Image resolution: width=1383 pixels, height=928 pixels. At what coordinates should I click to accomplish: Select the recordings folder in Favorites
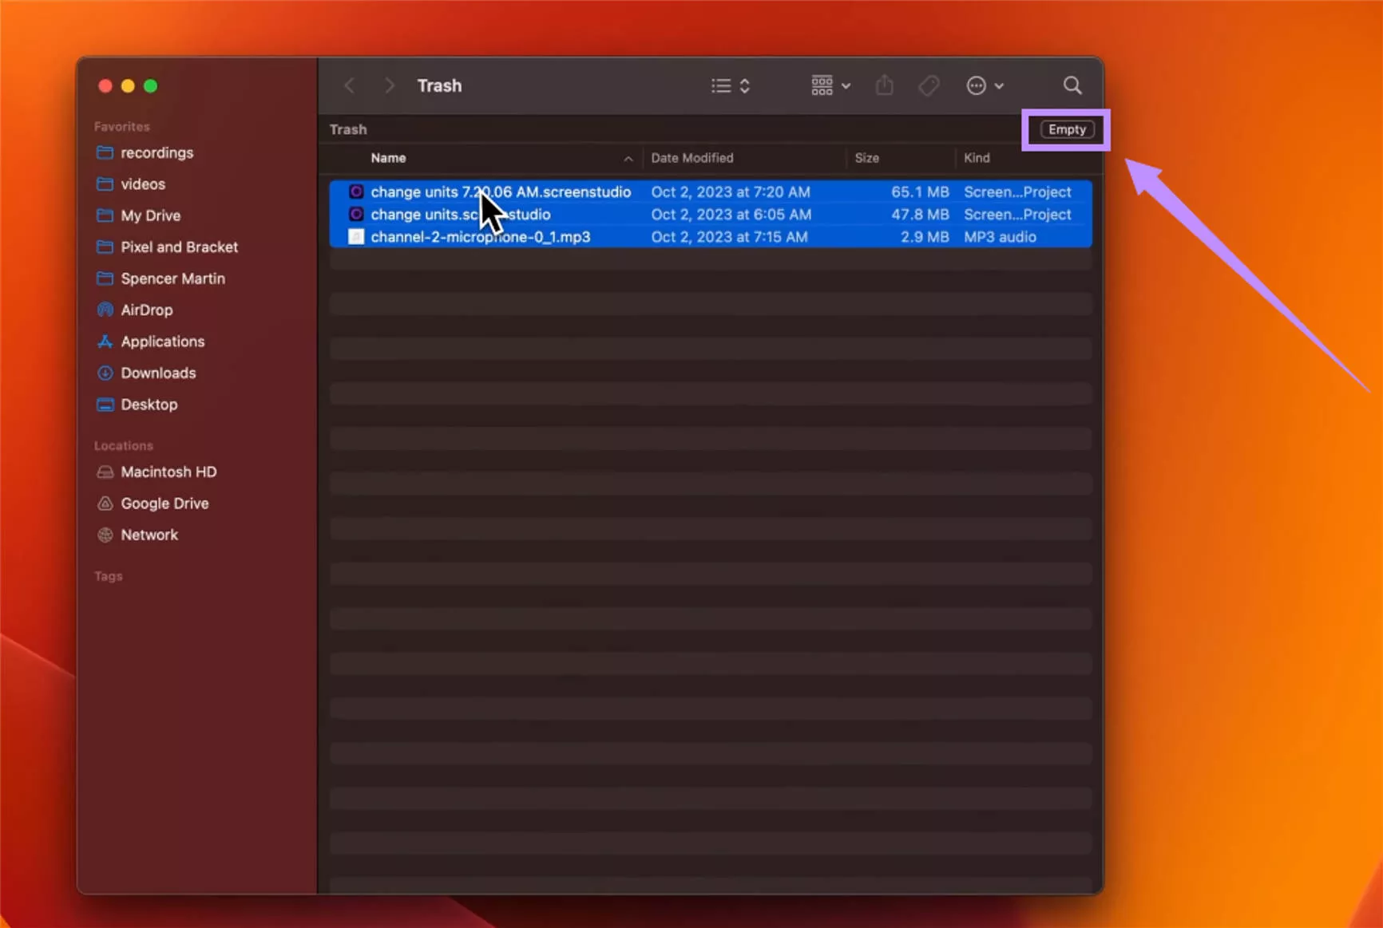click(157, 152)
